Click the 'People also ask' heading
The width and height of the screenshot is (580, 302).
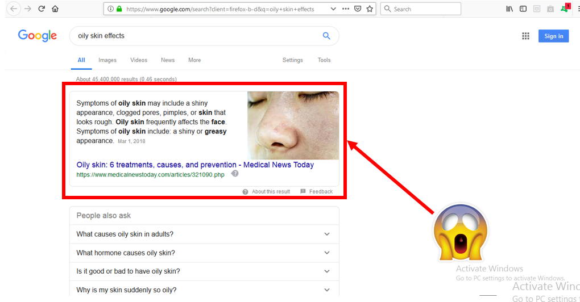(103, 216)
